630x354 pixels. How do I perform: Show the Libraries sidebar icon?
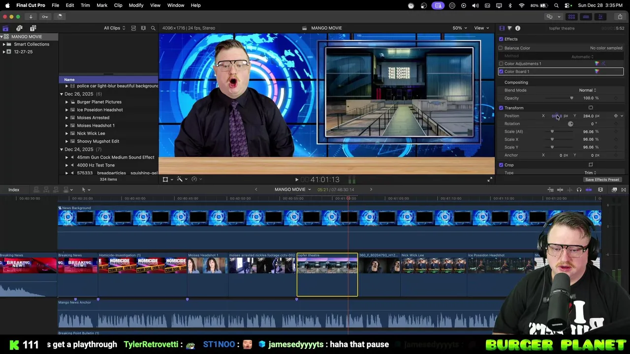pyautogui.click(x=5, y=28)
